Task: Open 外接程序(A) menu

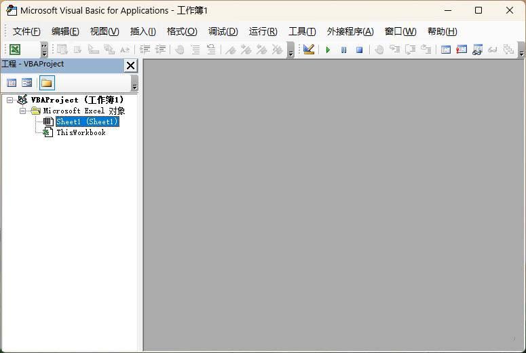Action: pos(350,31)
